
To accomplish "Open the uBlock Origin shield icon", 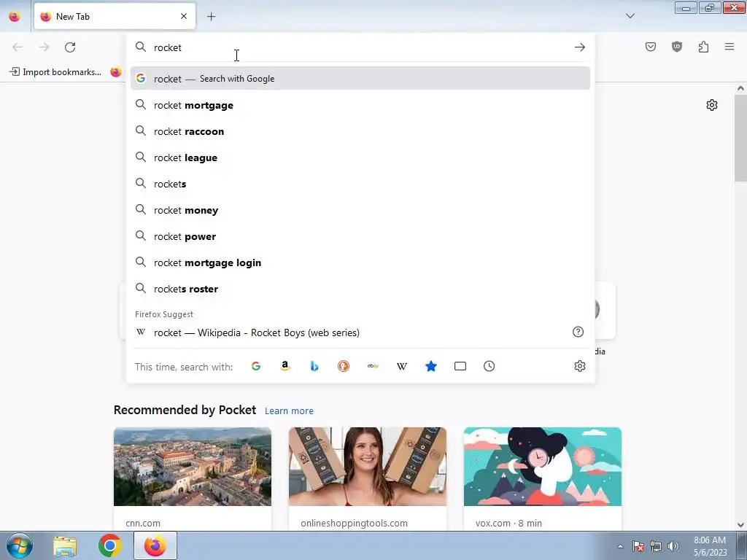I will [x=676, y=47].
